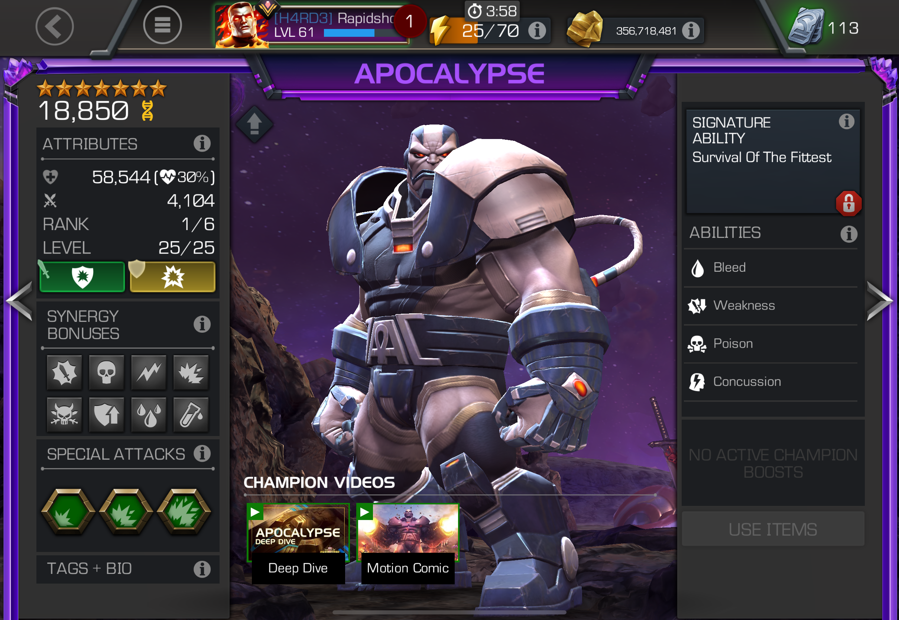899x620 pixels.
Task: Go to next champion with right arrow
Action: point(880,301)
